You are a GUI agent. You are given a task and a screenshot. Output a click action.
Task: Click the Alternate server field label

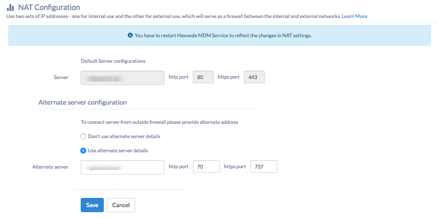[x=50, y=167]
